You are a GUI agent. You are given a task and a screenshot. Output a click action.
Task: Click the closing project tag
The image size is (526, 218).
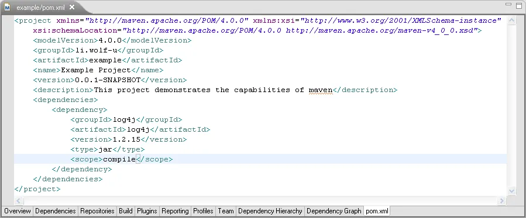[37, 189]
